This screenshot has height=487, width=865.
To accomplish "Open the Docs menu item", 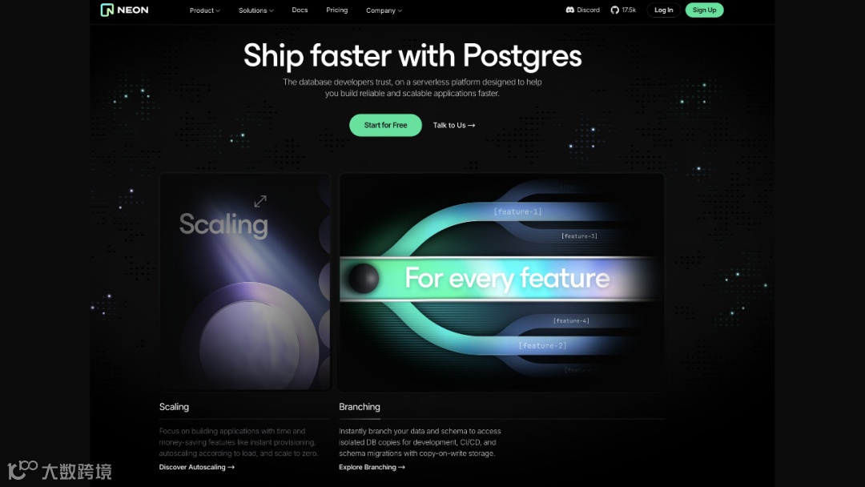I will click(x=300, y=10).
